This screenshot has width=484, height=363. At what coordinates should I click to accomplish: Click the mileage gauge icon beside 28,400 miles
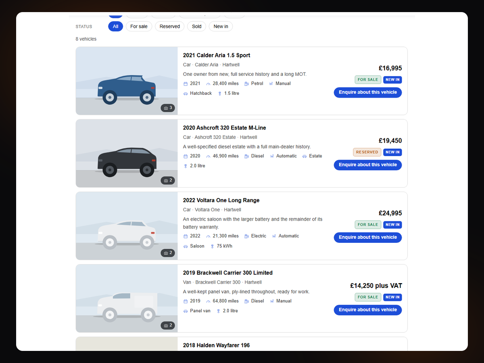coord(208,84)
